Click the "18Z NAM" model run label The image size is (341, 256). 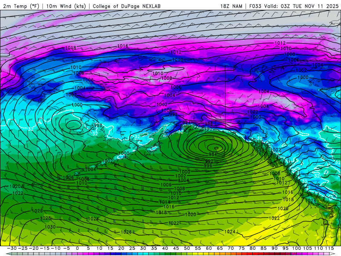(231, 6)
